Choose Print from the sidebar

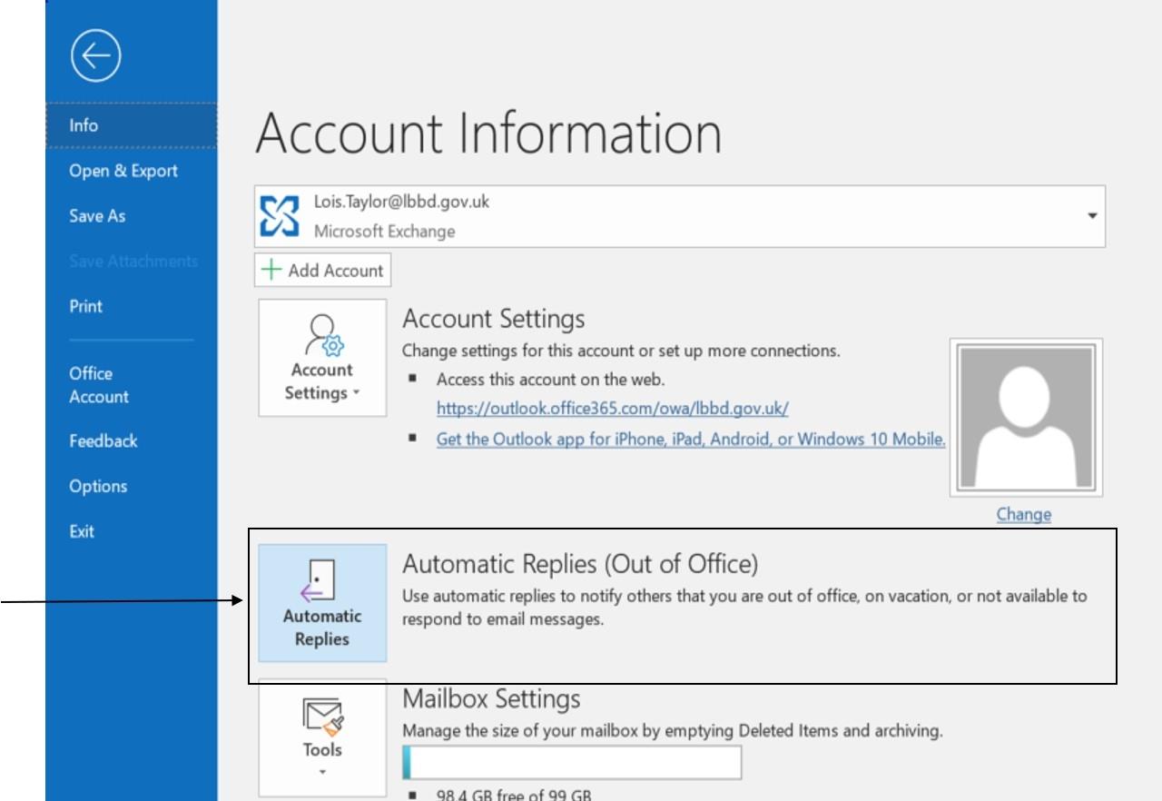click(86, 306)
